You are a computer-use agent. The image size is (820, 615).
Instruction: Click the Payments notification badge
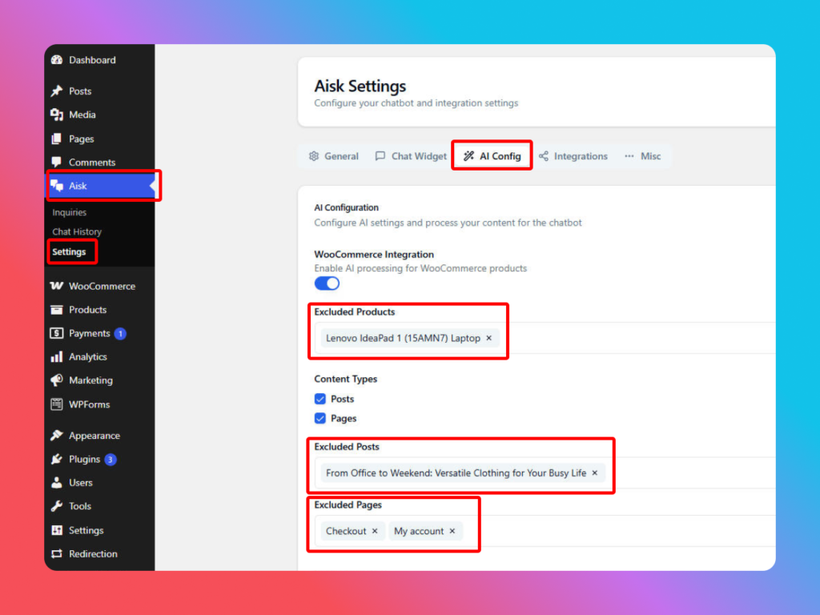point(120,334)
